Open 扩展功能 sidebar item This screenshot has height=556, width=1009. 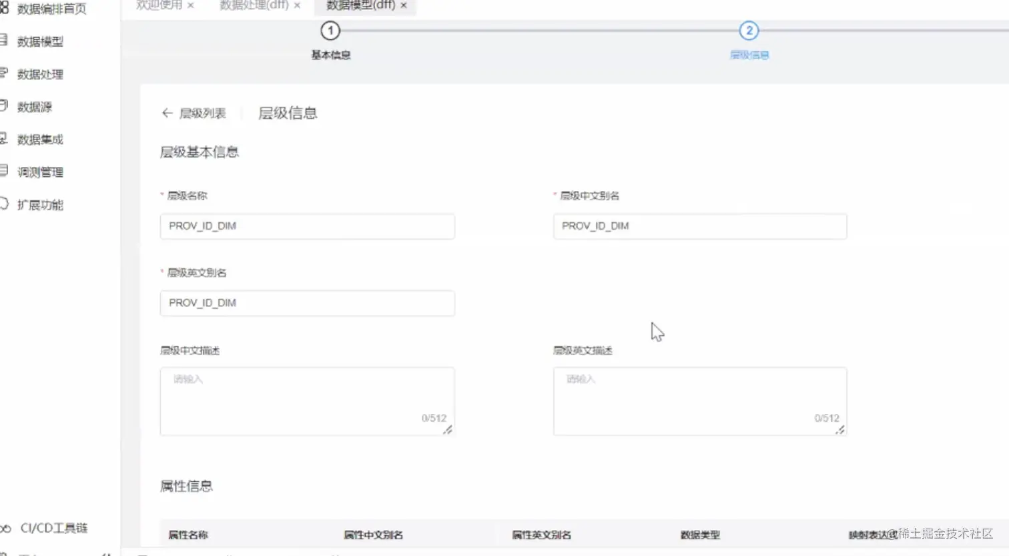pos(40,205)
